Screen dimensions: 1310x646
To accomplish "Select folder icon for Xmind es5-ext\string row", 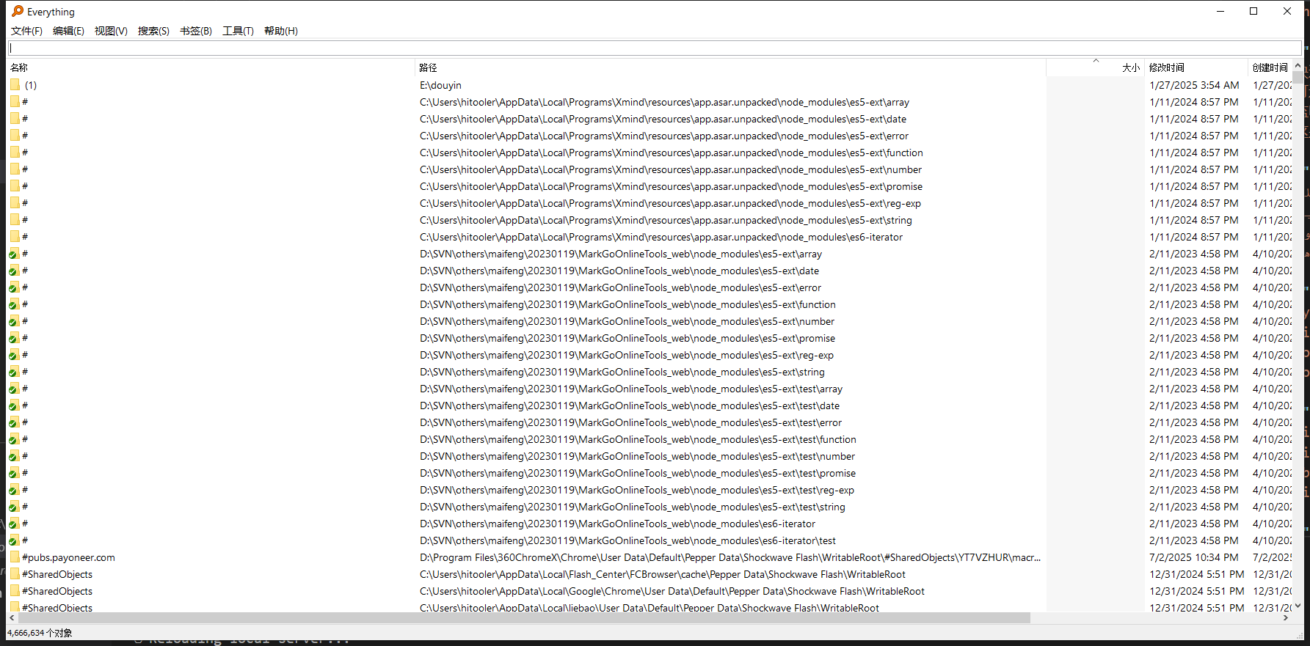I will point(15,220).
